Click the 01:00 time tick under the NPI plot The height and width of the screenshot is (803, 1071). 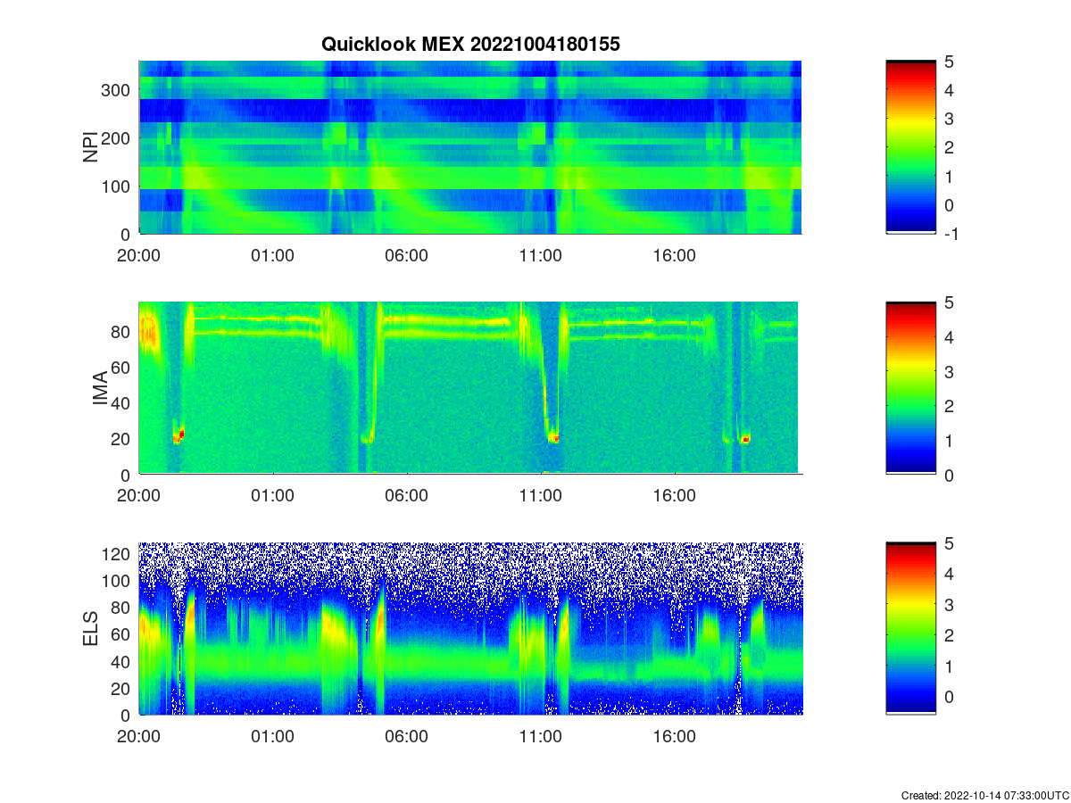[272, 255]
